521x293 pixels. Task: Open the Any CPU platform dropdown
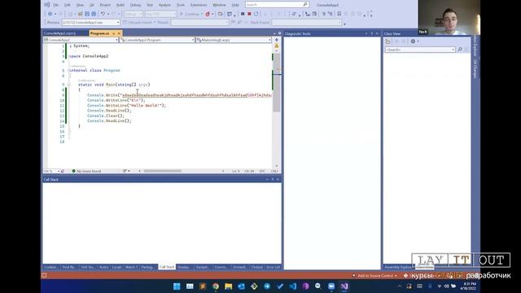[160, 14]
